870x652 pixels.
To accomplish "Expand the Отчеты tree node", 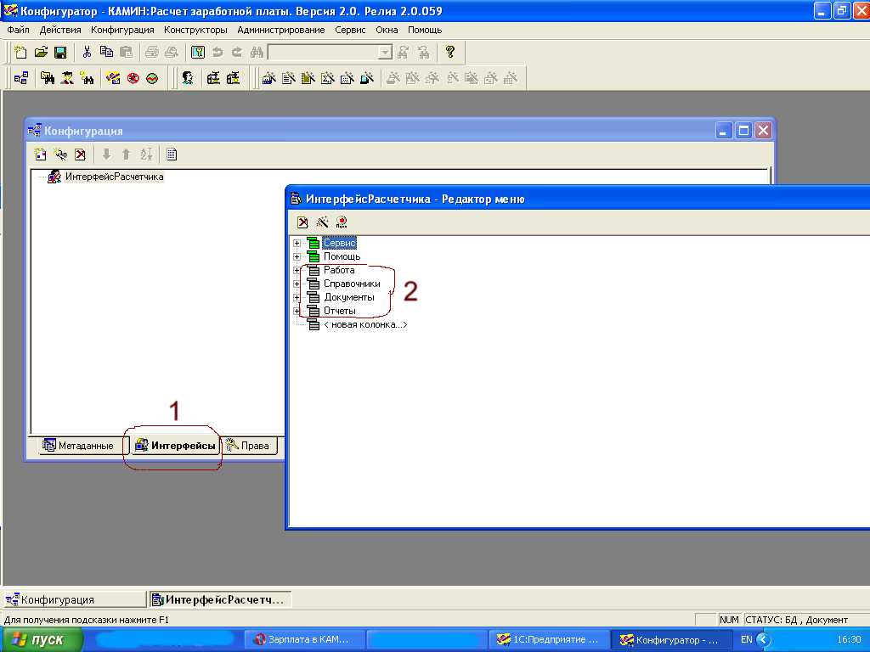I will (297, 312).
